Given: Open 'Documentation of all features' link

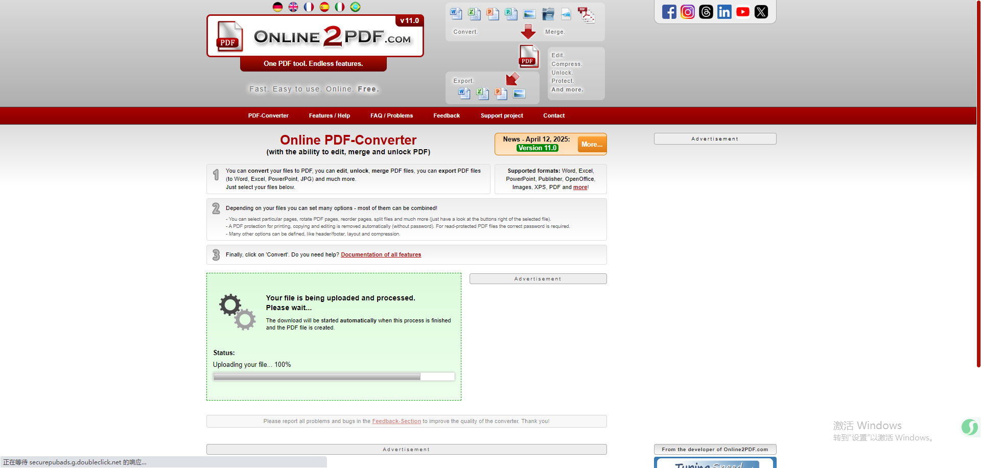Looking at the screenshot, I should click(x=381, y=254).
